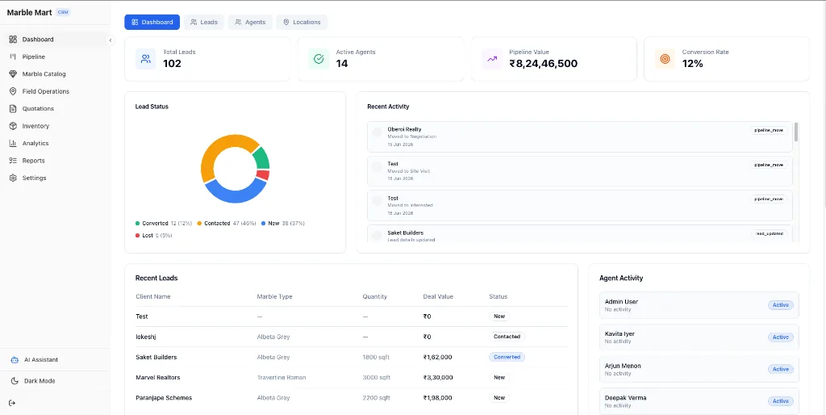The image size is (826, 415).
Task: Switch to the Leads tab
Action: coord(204,22)
